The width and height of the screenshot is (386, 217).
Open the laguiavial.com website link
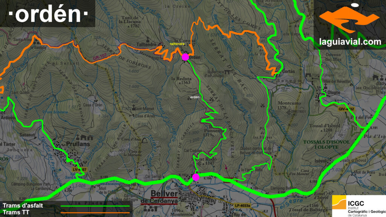tap(350, 42)
